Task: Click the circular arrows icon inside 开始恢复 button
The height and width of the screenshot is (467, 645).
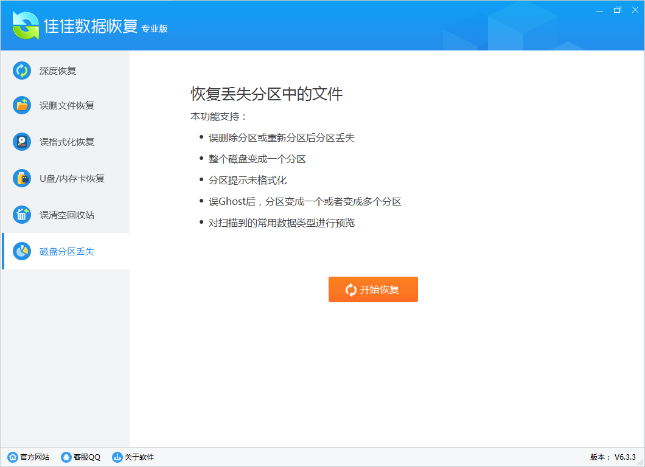Action: point(350,289)
